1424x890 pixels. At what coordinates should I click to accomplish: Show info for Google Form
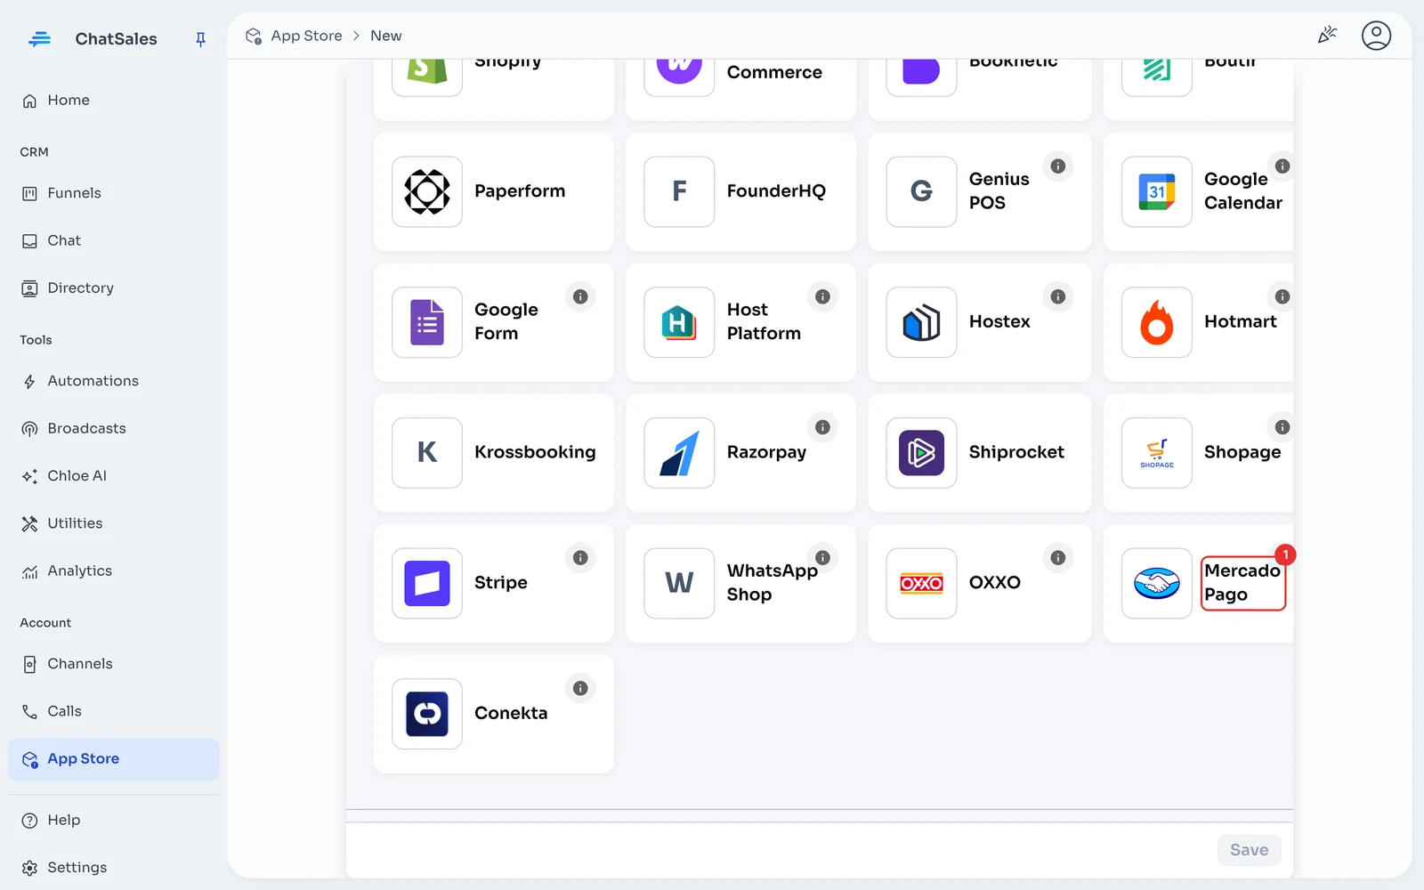pos(580,296)
